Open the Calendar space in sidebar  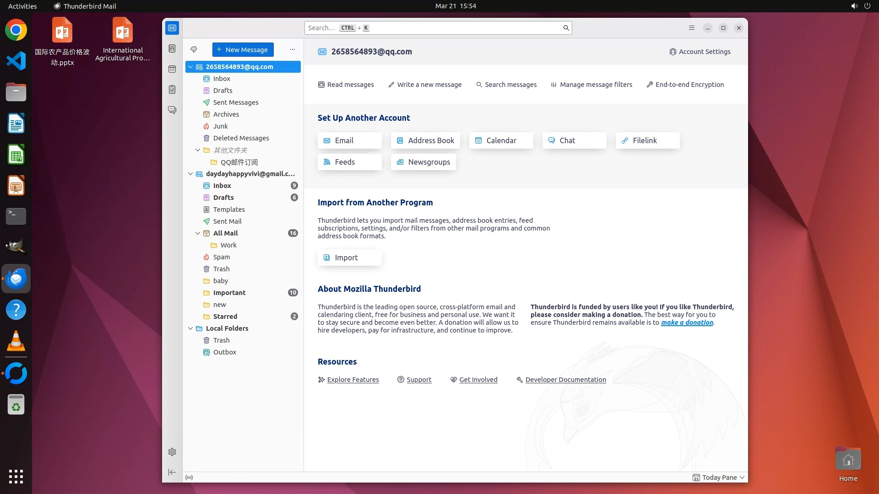(x=172, y=69)
